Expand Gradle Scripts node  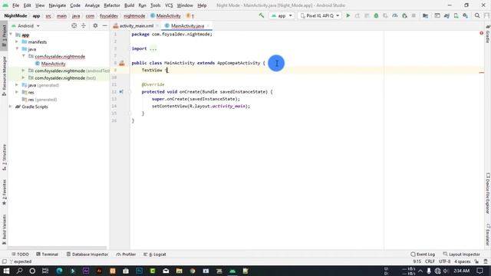(10, 107)
